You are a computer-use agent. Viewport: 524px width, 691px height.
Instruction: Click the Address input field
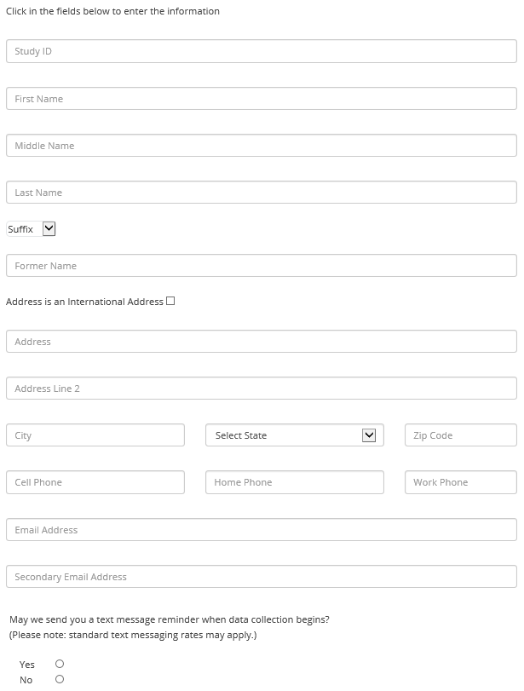(x=261, y=342)
